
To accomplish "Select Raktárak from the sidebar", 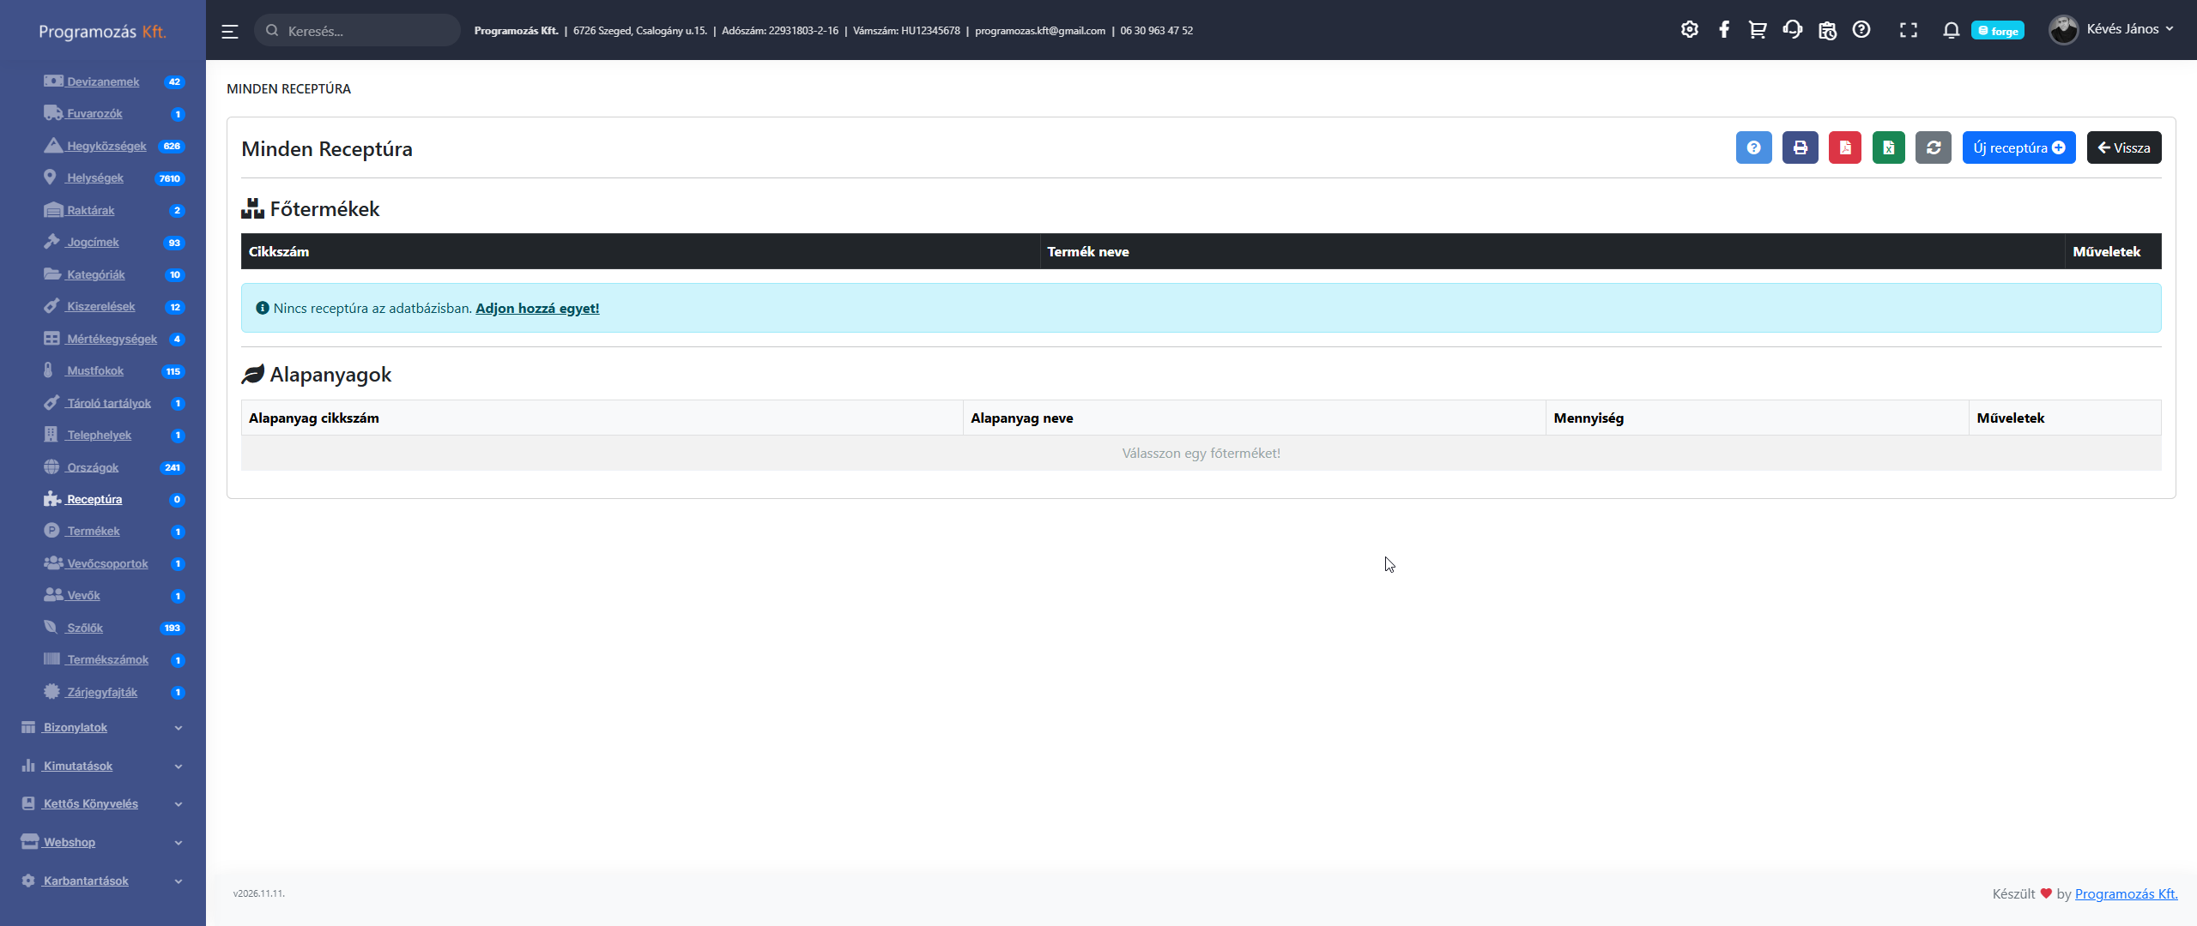I will click(91, 210).
